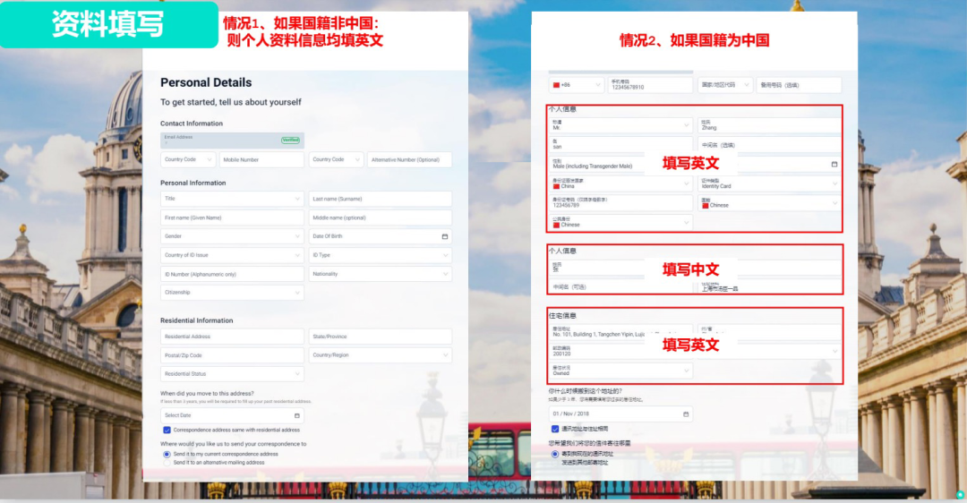Screen dimensions: 967x503
Task: Click the surname field containing Zhang
Action: [x=769, y=125]
